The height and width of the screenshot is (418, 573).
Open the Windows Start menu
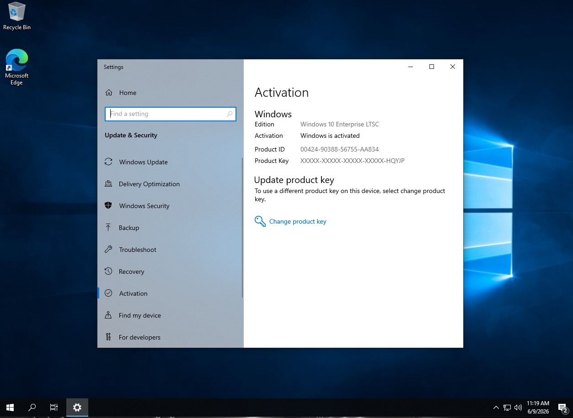click(10, 408)
